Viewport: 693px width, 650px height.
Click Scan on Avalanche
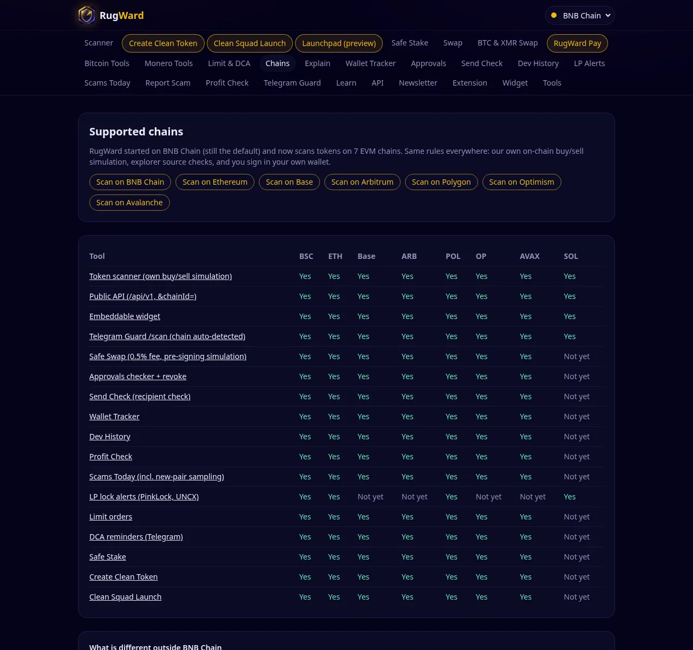[129, 203]
